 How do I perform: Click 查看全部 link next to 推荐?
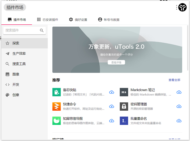(174, 80)
